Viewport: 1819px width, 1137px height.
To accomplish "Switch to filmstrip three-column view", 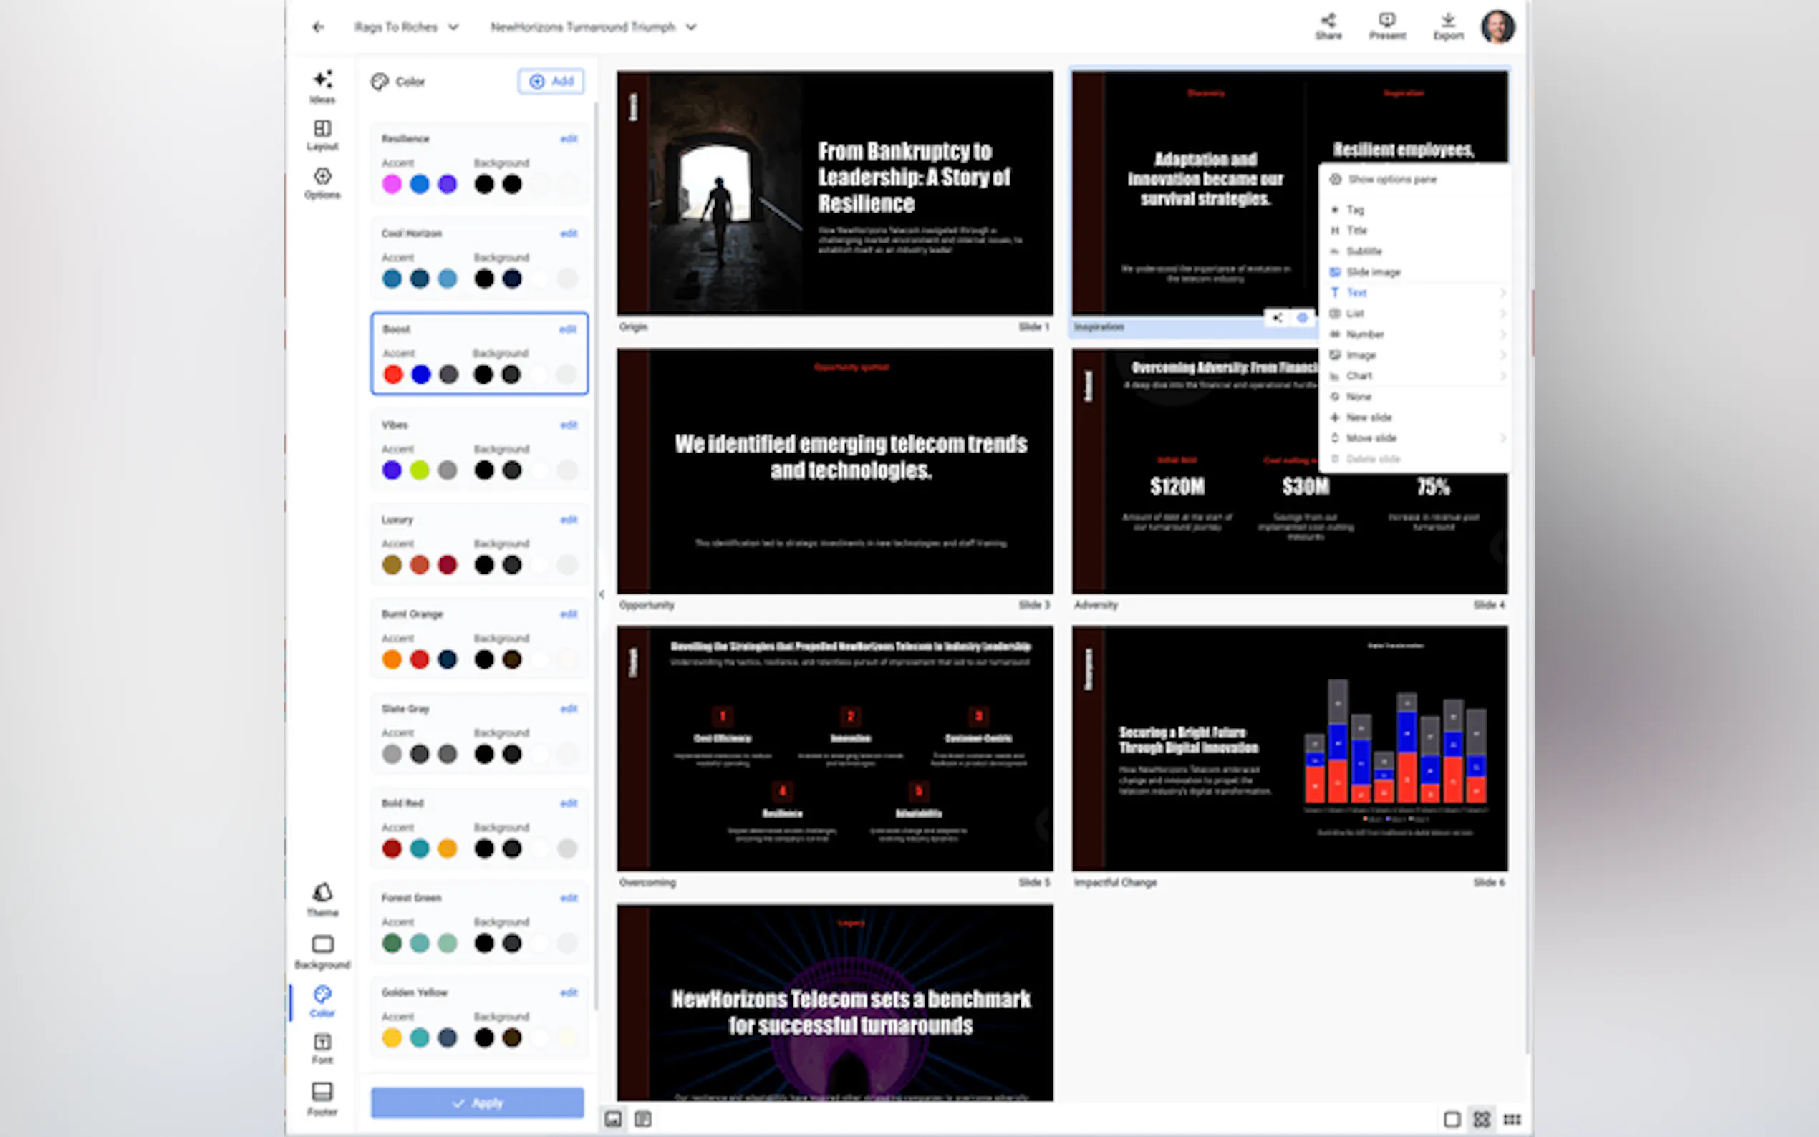I will pyautogui.click(x=1512, y=1119).
